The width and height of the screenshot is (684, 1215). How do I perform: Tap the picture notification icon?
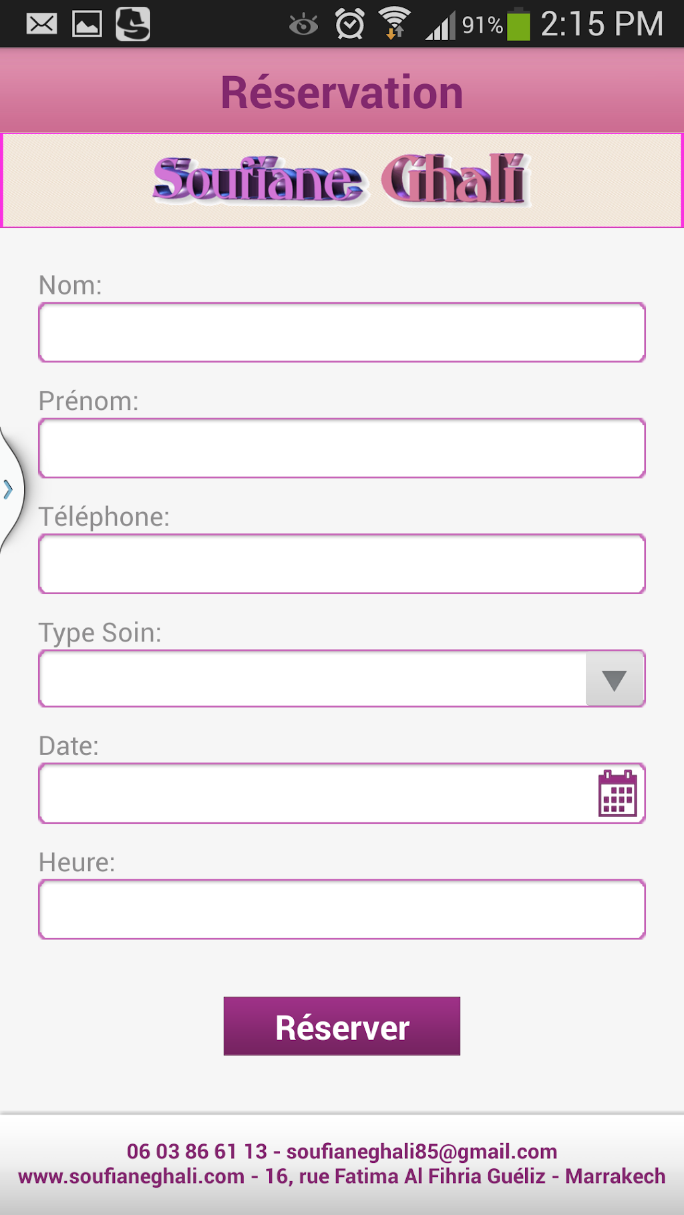(x=87, y=25)
